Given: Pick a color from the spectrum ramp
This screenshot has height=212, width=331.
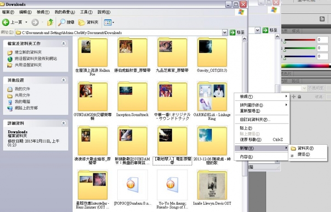Looking at the screenshot, I should (x=306, y=66).
